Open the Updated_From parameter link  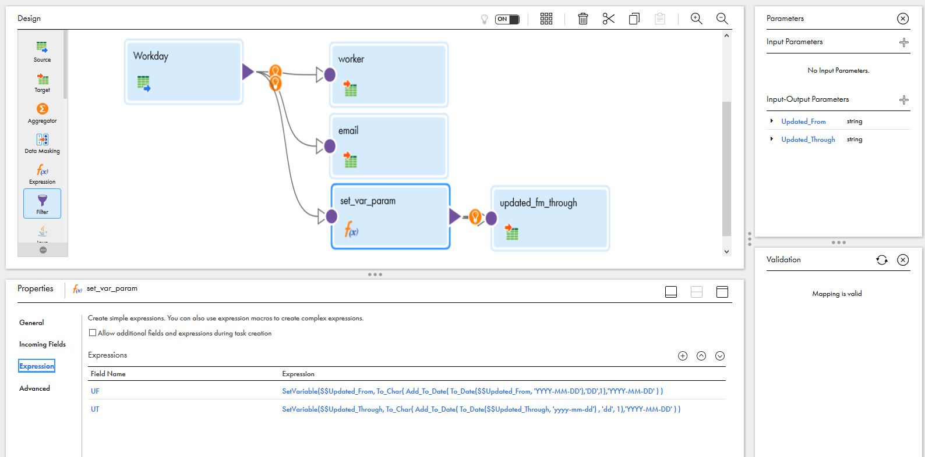(x=803, y=122)
